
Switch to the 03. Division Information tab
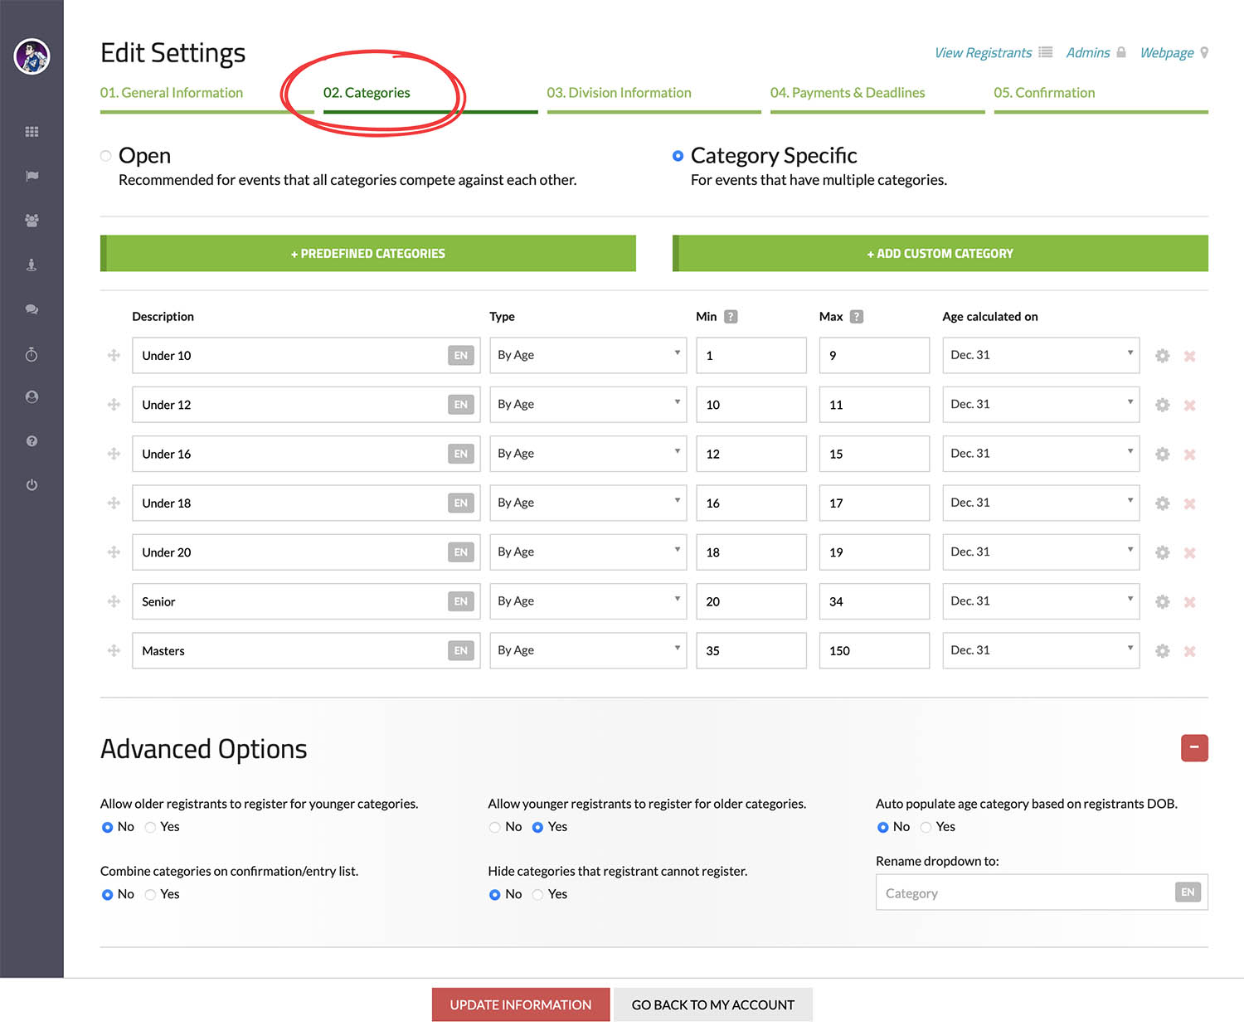(x=619, y=93)
